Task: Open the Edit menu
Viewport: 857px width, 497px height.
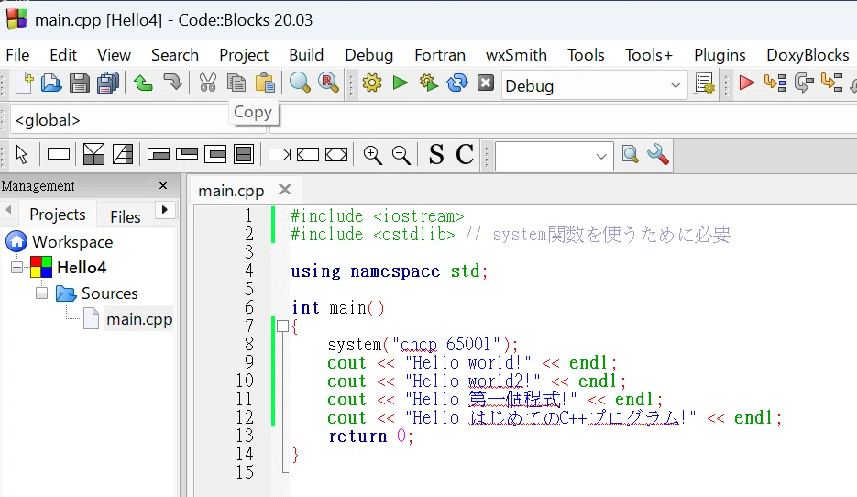Action: point(63,55)
